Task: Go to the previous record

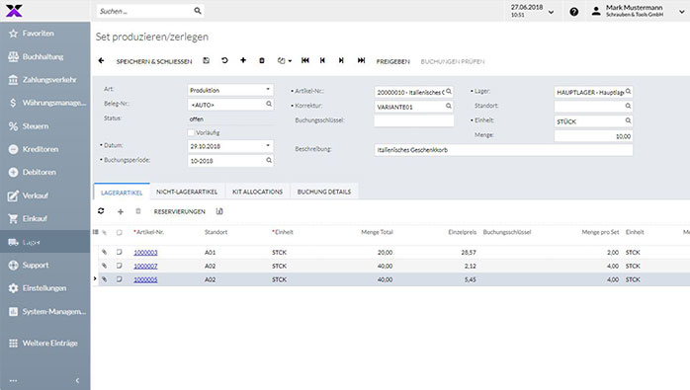Action: [x=322, y=60]
